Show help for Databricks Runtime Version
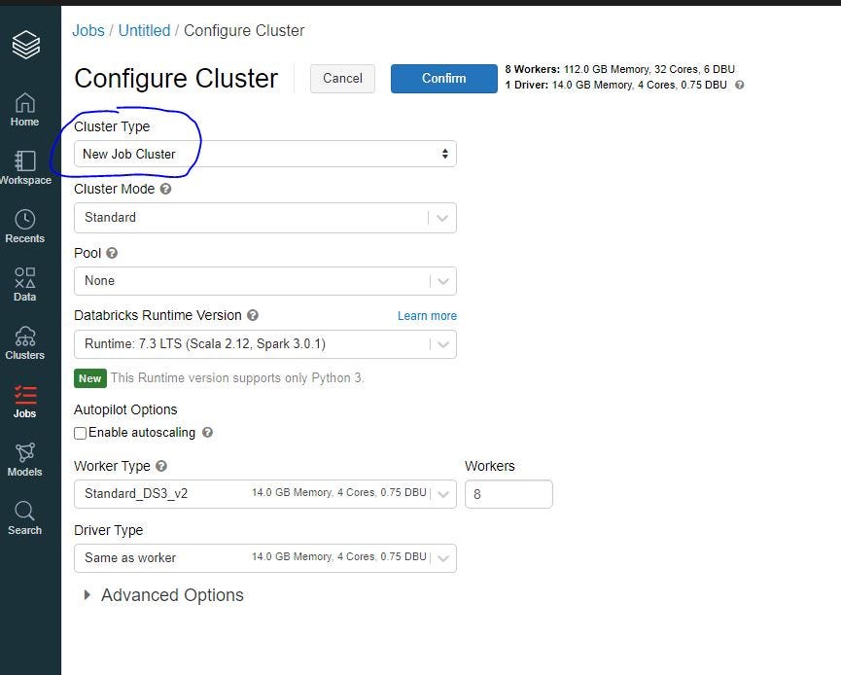 point(253,315)
